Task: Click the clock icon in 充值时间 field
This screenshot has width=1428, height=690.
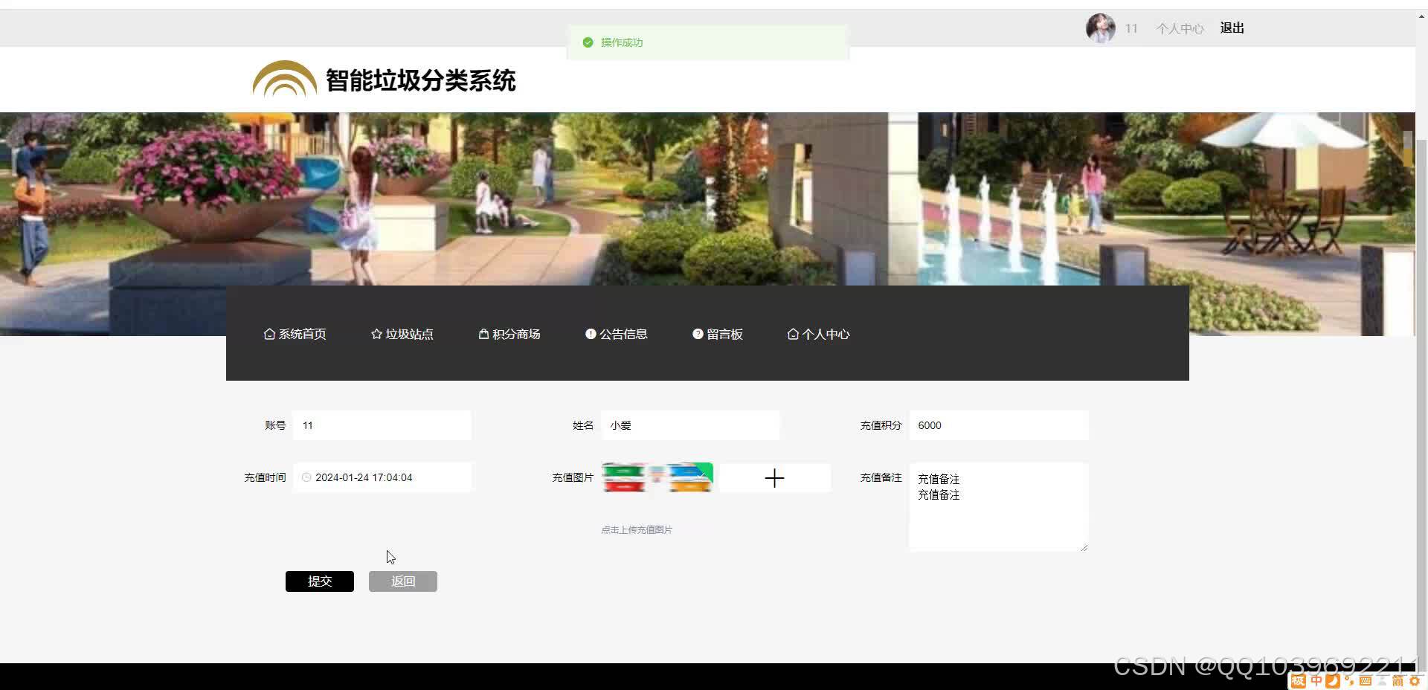Action: tap(306, 477)
